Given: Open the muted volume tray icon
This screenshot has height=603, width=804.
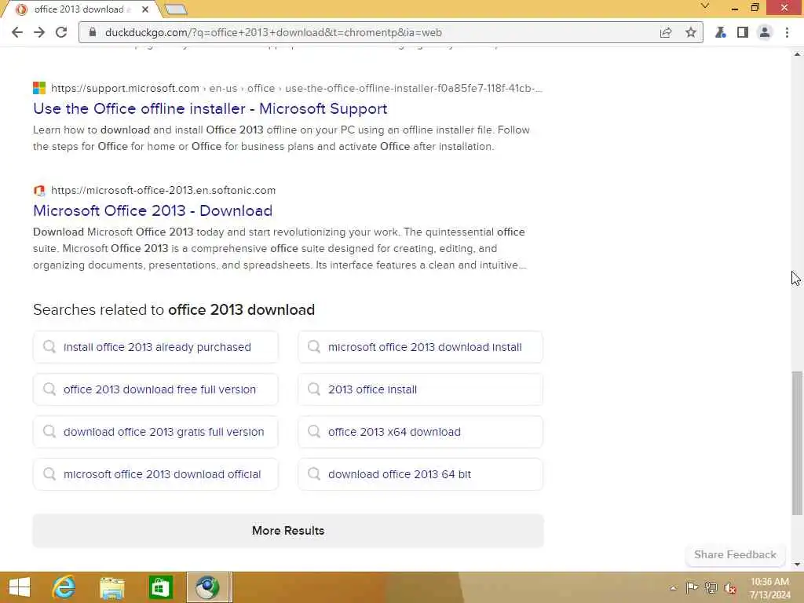Looking at the screenshot, I should coord(730,588).
